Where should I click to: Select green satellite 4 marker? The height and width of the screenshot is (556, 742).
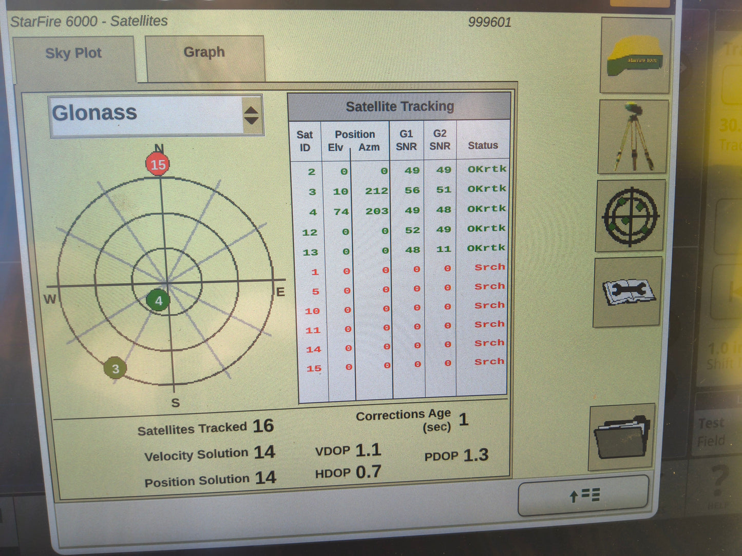[x=159, y=301]
